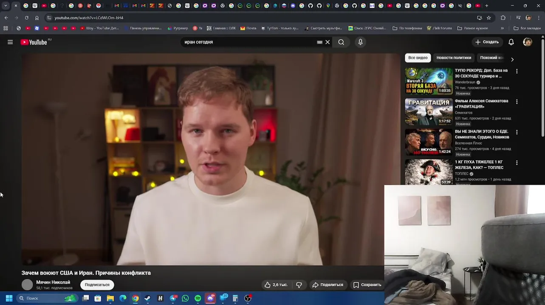Open the Разное нужное bookmarks folder
Viewport: 545px width, 305px height.
click(x=472, y=28)
